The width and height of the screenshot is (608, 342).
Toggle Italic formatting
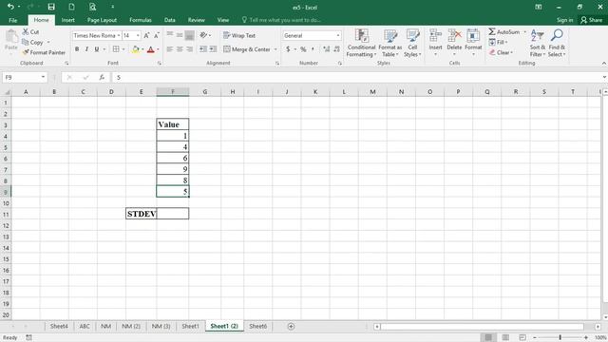click(86, 49)
